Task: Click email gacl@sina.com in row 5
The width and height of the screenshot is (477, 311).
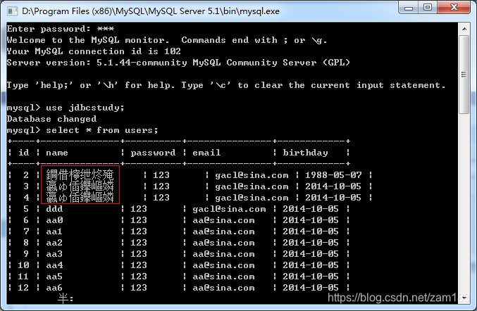Action: coord(229,209)
